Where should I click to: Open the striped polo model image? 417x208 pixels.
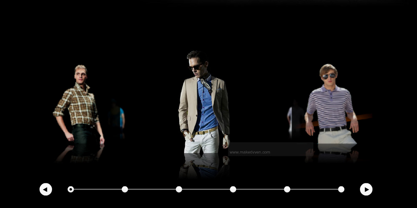tap(331, 106)
